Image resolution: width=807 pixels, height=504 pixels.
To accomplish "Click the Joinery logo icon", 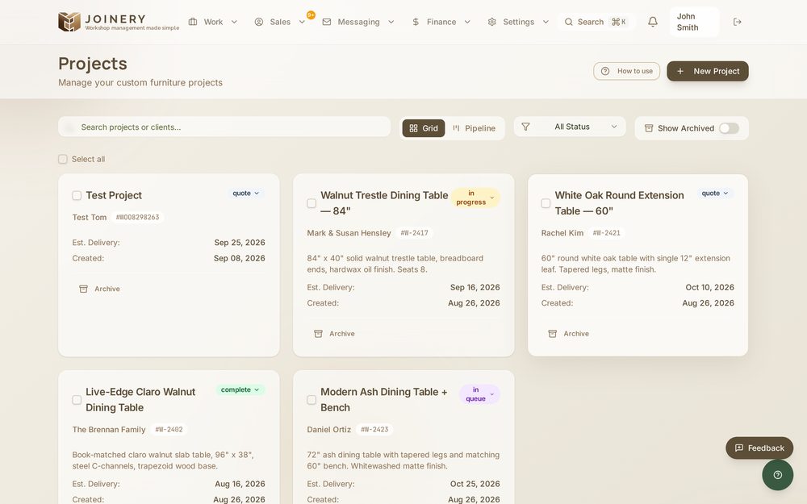I will coord(69,22).
